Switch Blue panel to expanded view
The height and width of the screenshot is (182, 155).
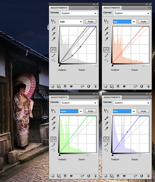pyautogui.click(x=112, y=176)
